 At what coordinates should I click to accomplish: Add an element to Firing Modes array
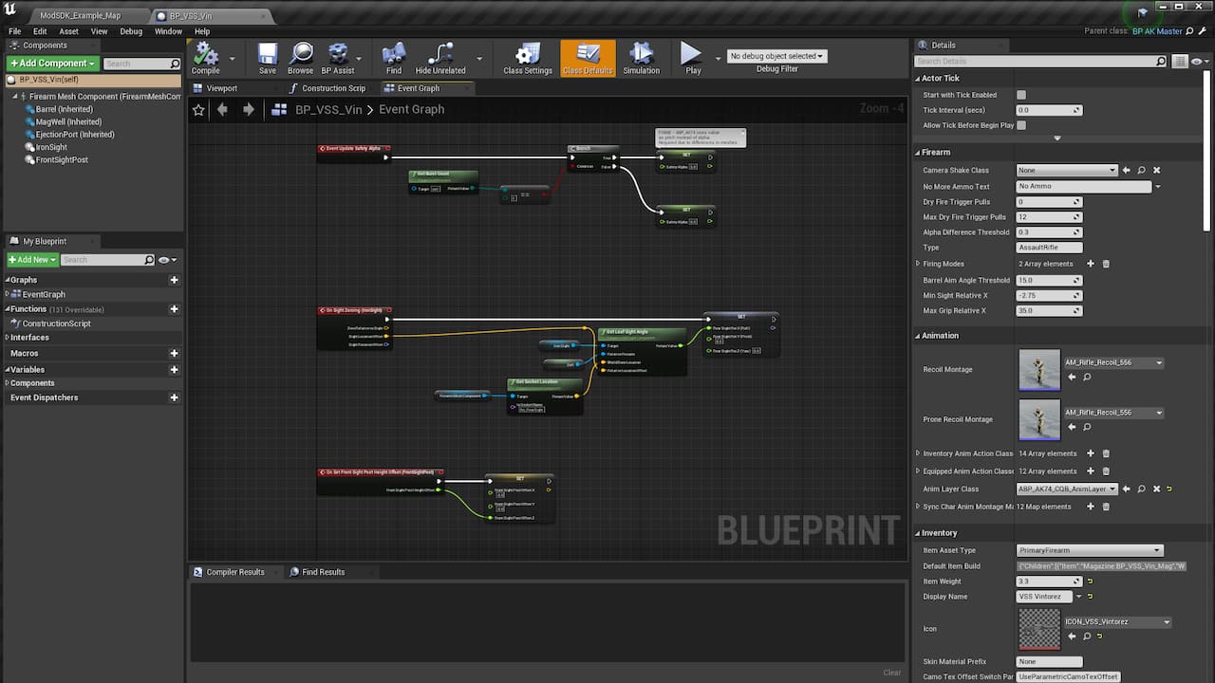tap(1091, 264)
